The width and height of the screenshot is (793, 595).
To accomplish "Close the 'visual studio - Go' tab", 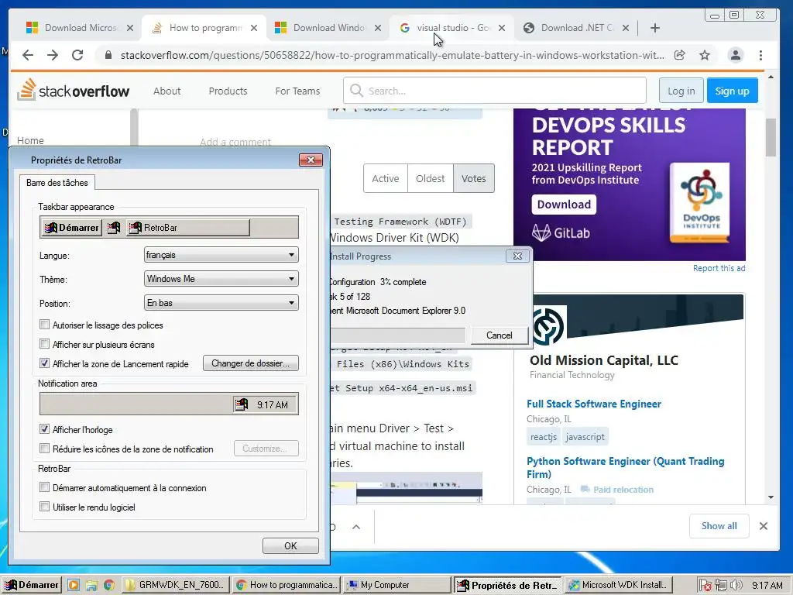I will tap(502, 28).
